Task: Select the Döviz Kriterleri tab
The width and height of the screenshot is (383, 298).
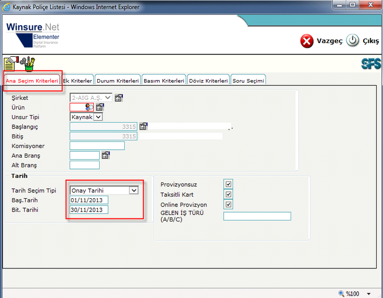Action: (208, 81)
